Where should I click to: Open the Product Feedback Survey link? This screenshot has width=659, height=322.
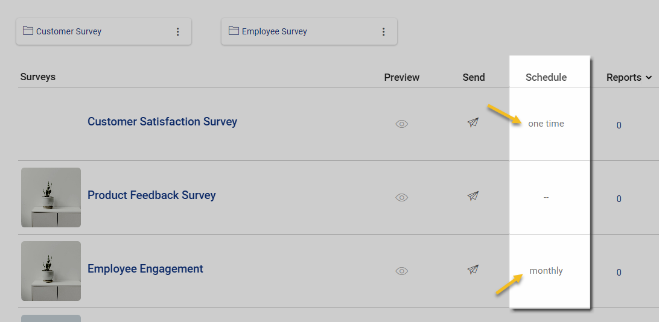(151, 195)
